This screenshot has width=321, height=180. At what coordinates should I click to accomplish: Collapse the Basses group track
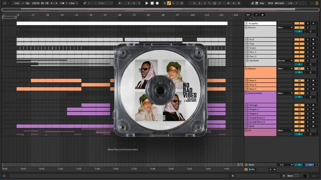click(246, 68)
